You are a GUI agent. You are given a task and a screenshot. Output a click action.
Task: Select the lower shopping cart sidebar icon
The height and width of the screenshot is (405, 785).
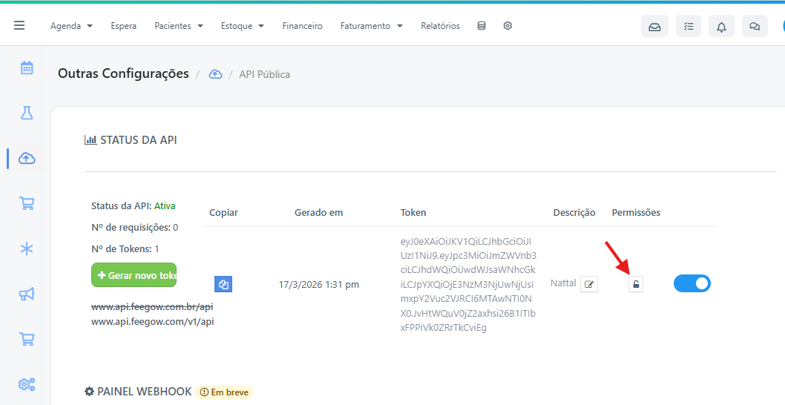click(27, 339)
